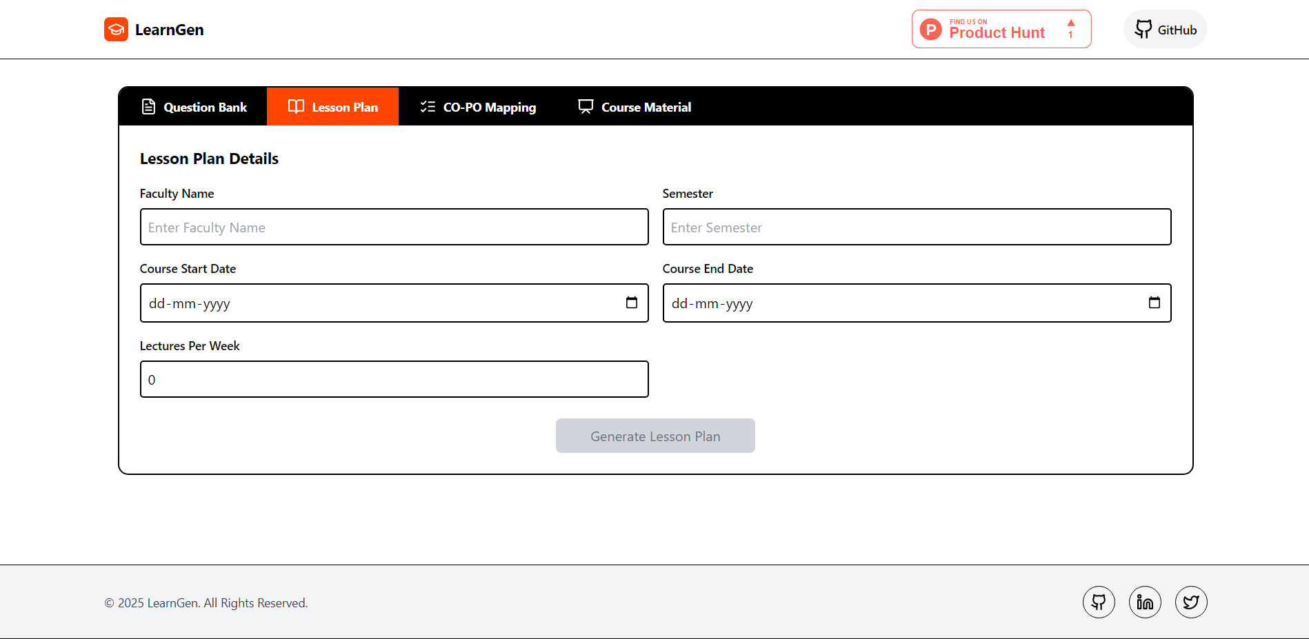Image resolution: width=1309 pixels, height=639 pixels.
Task: Focus the Faculty Name input field
Action: pyautogui.click(x=394, y=227)
